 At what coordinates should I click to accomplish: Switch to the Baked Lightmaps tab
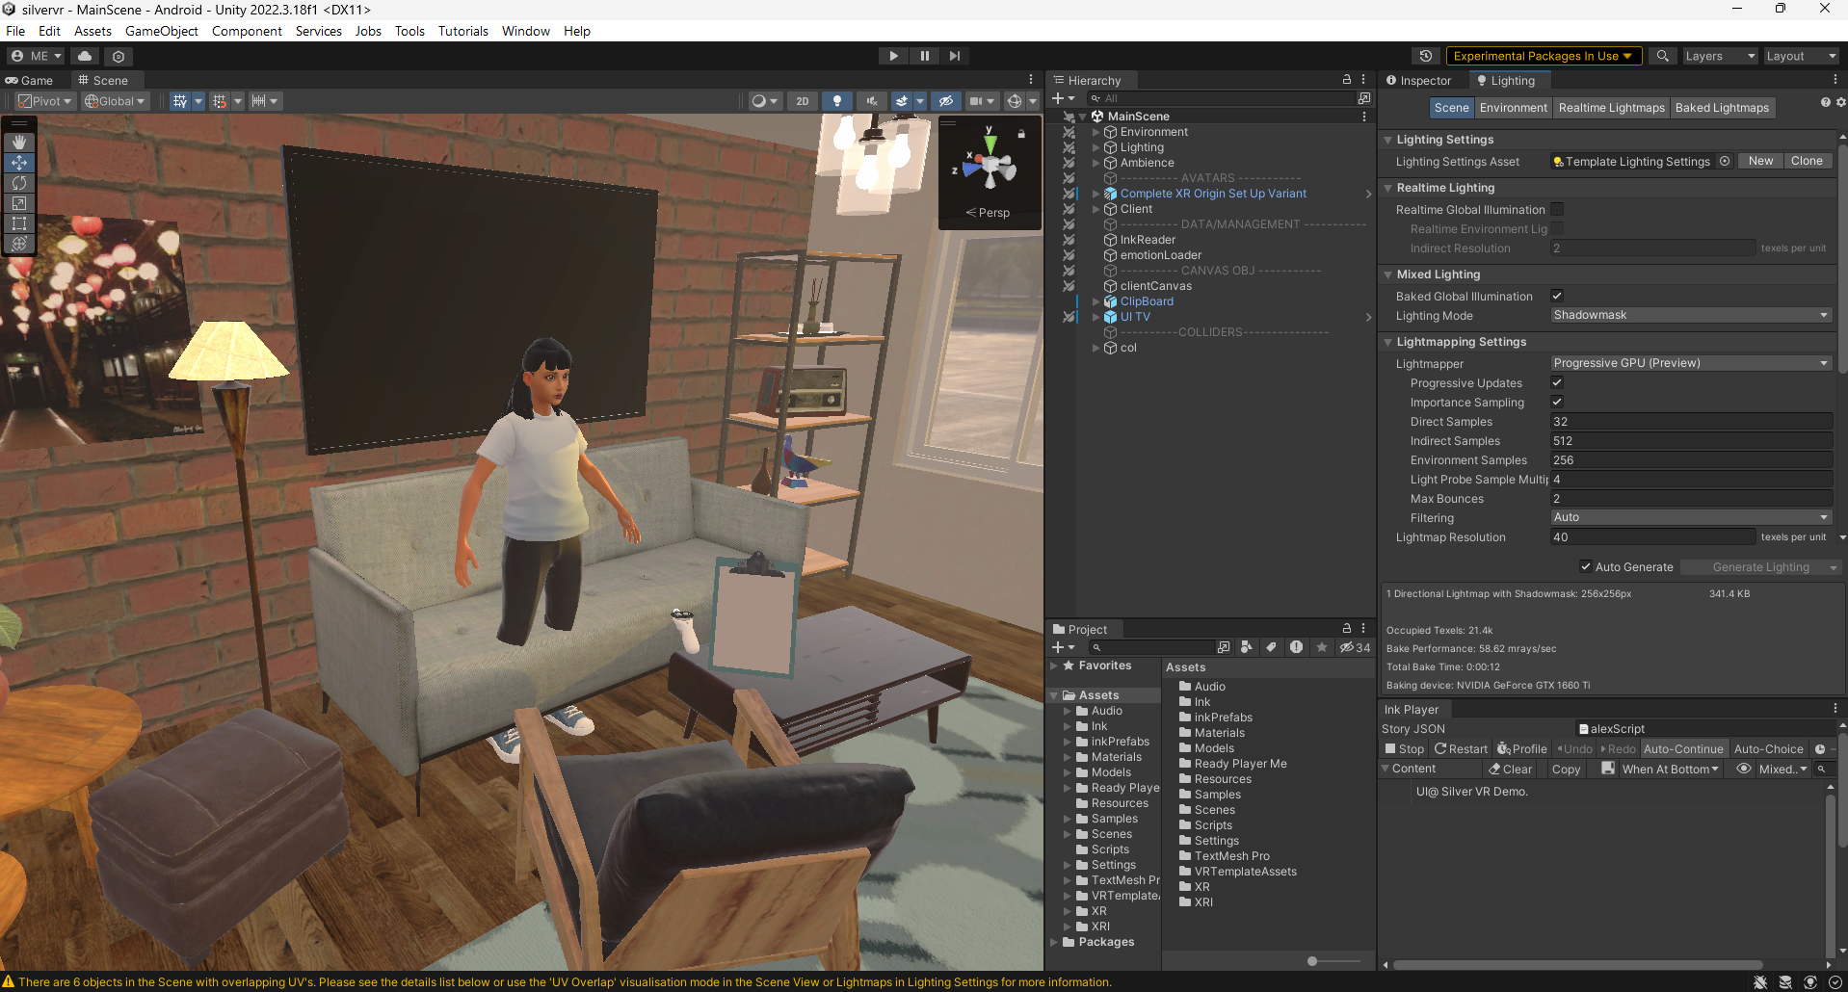pos(1722,108)
